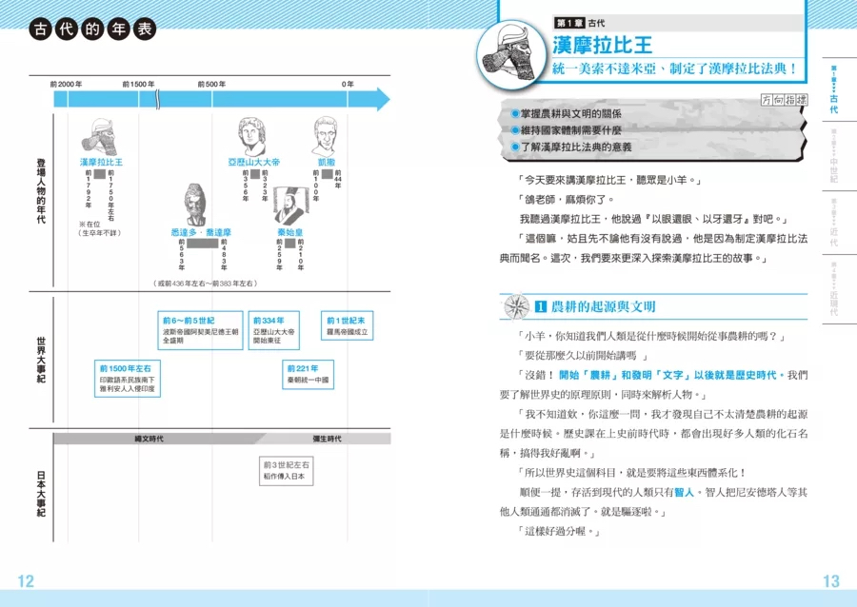The height and width of the screenshot is (607, 857).
Task: Click the 前221年 event box
Action: tap(308, 375)
